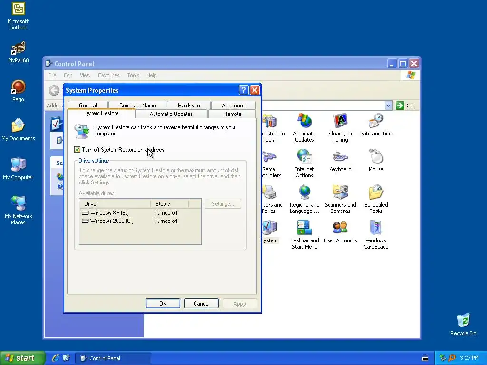Select the Windows XP (E:) drive row
This screenshot has height=365, width=487.
140,212
